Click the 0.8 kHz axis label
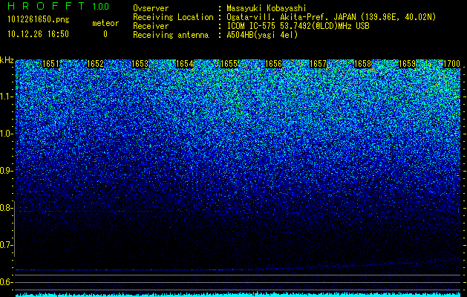The width and height of the screenshot is (467, 297). [5, 208]
